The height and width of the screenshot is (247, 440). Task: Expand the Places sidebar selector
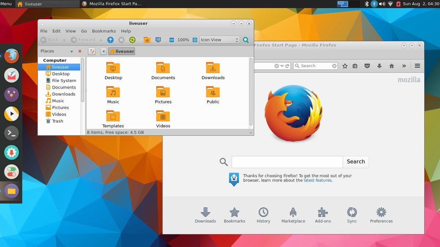coord(71,51)
